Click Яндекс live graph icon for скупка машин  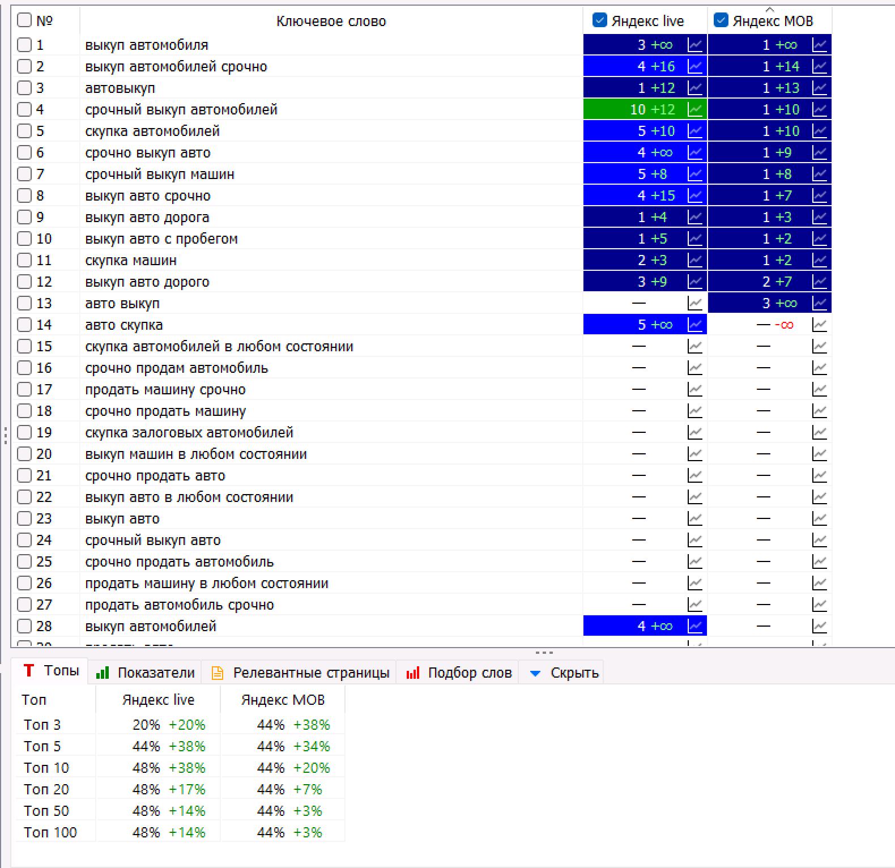[694, 260]
